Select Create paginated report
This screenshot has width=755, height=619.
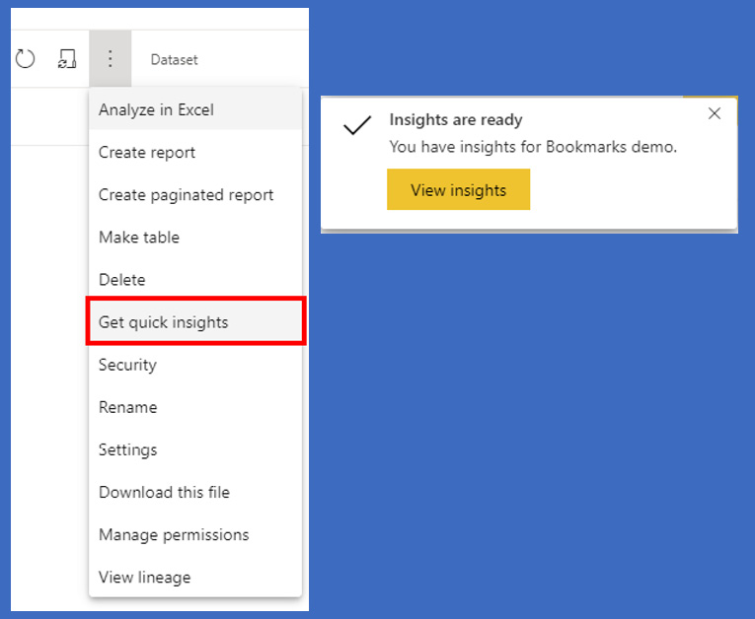tap(186, 195)
